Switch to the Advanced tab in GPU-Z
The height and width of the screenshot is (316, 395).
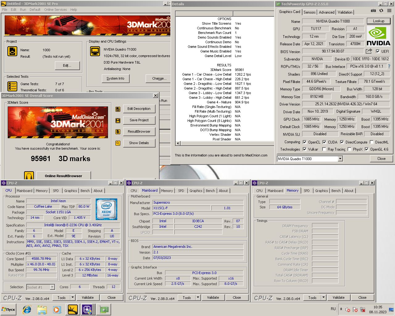click(x=326, y=12)
